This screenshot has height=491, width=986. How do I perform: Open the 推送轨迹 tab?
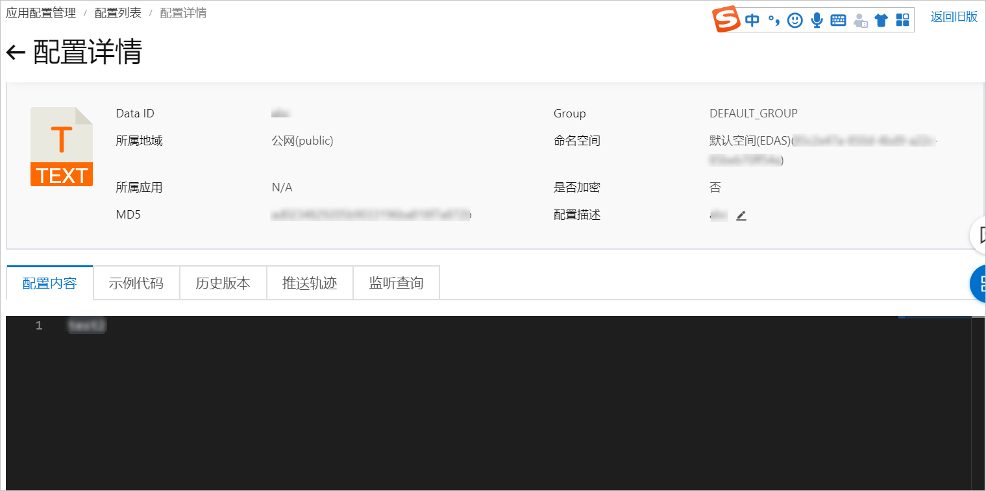(x=310, y=283)
